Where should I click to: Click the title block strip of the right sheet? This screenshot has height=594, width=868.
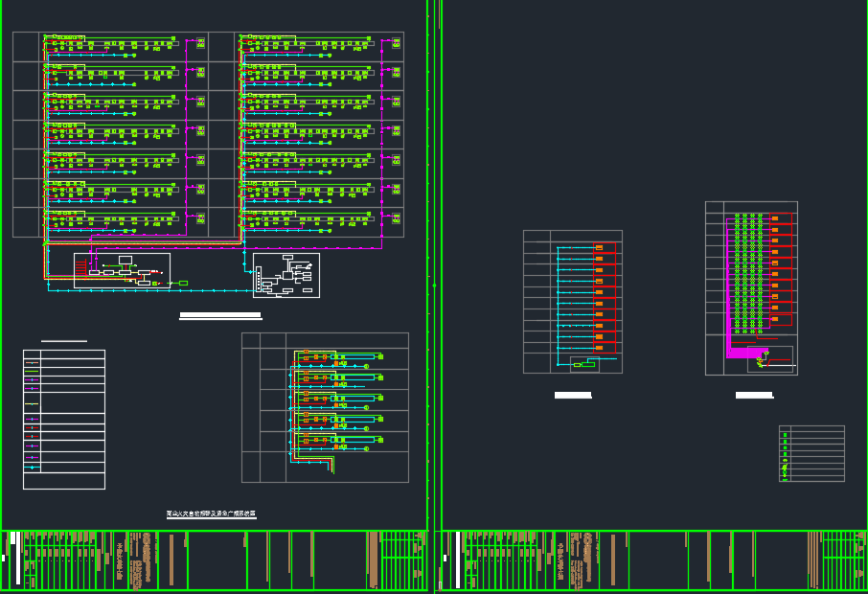[653, 560]
